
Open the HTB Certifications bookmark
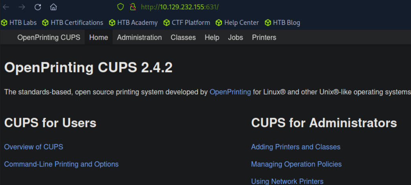click(x=73, y=23)
